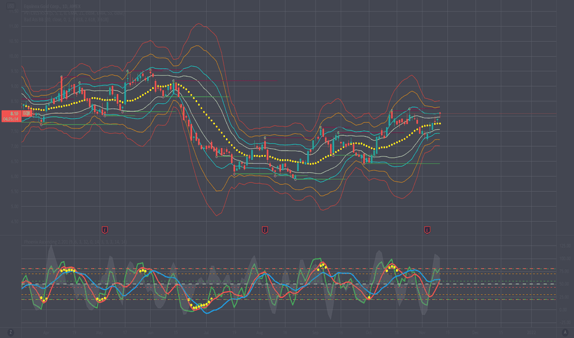
Task: Click the Aug date axis label
Action: 259,332
